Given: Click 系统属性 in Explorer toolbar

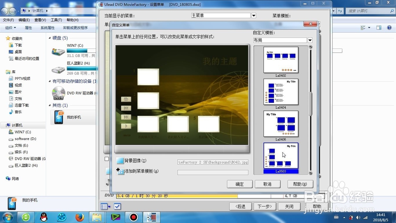Looking at the screenshot, I should pyautogui.click(x=48, y=28).
